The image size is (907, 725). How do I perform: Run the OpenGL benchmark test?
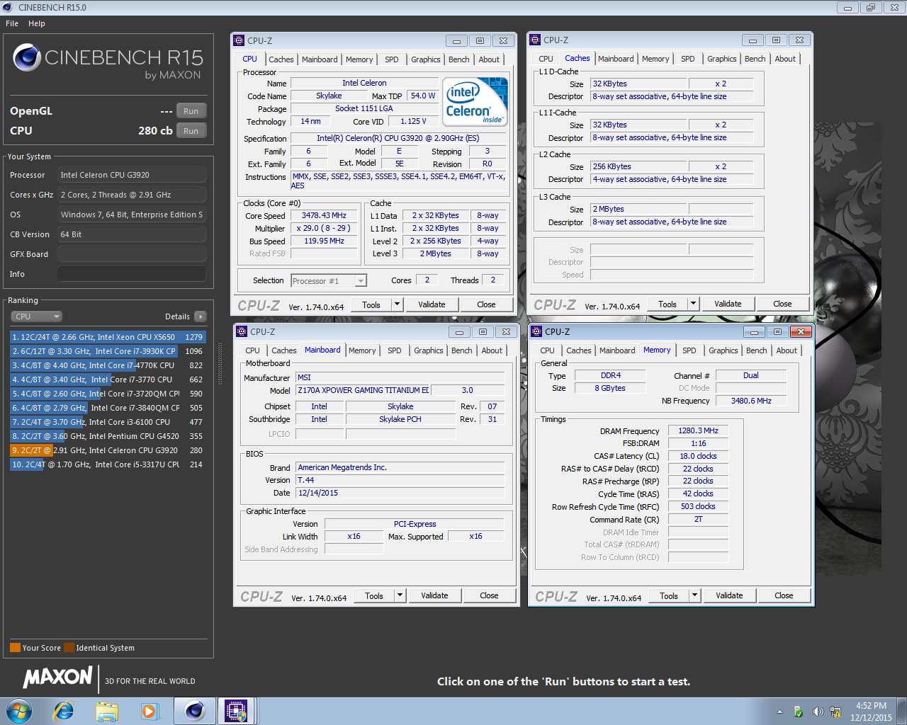point(191,111)
